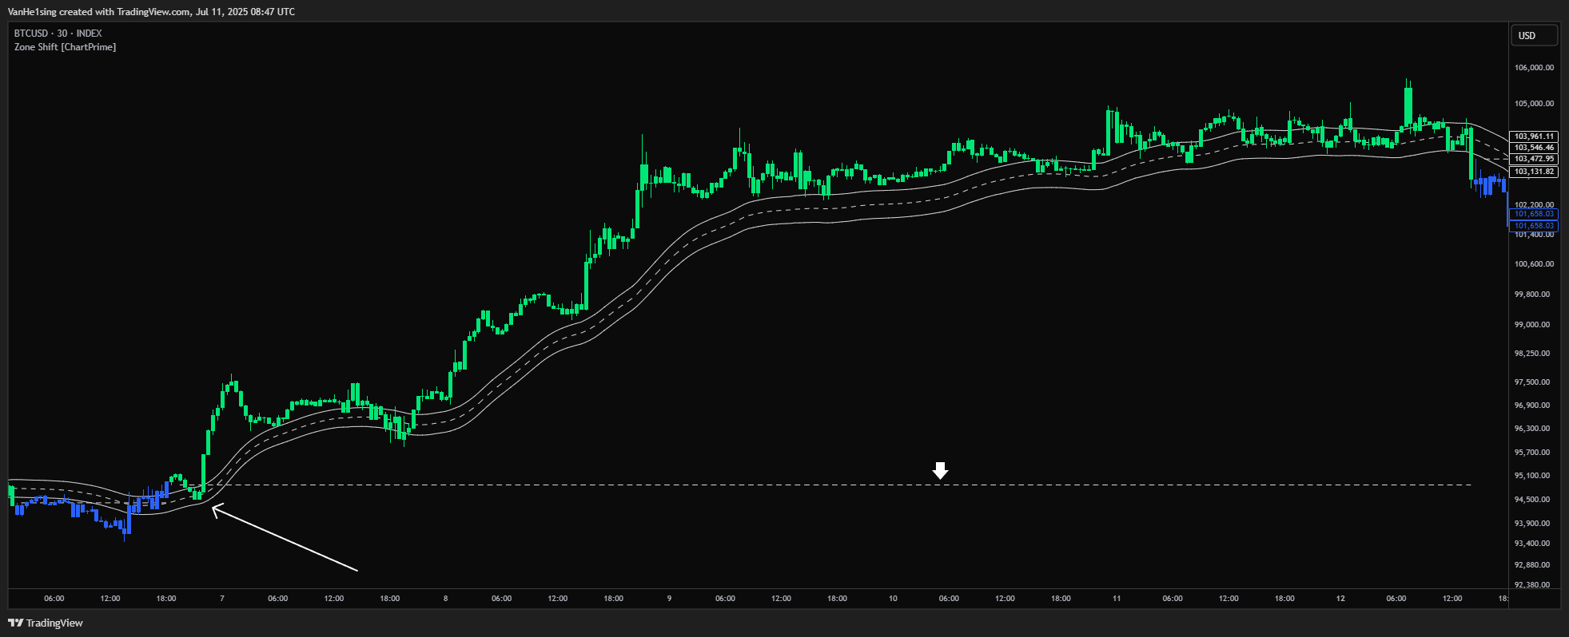
Task: Click day 12 on the time axis
Action: point(1340,599)
